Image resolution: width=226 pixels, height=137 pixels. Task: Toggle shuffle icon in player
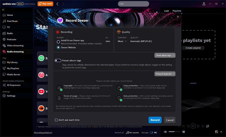pos(179,126)
